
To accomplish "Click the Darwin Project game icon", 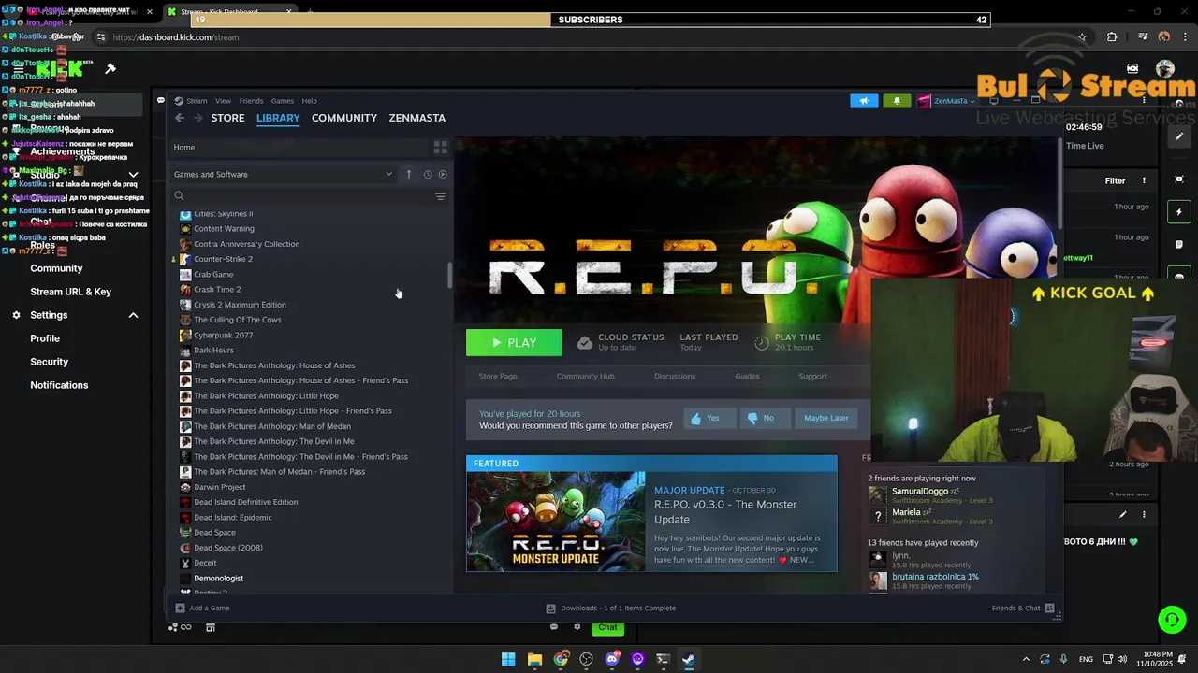I will (185, 487).
